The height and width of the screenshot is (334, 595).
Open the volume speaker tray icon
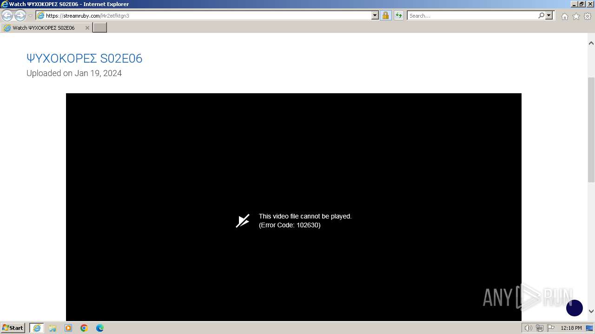click(x=529, y=328)
